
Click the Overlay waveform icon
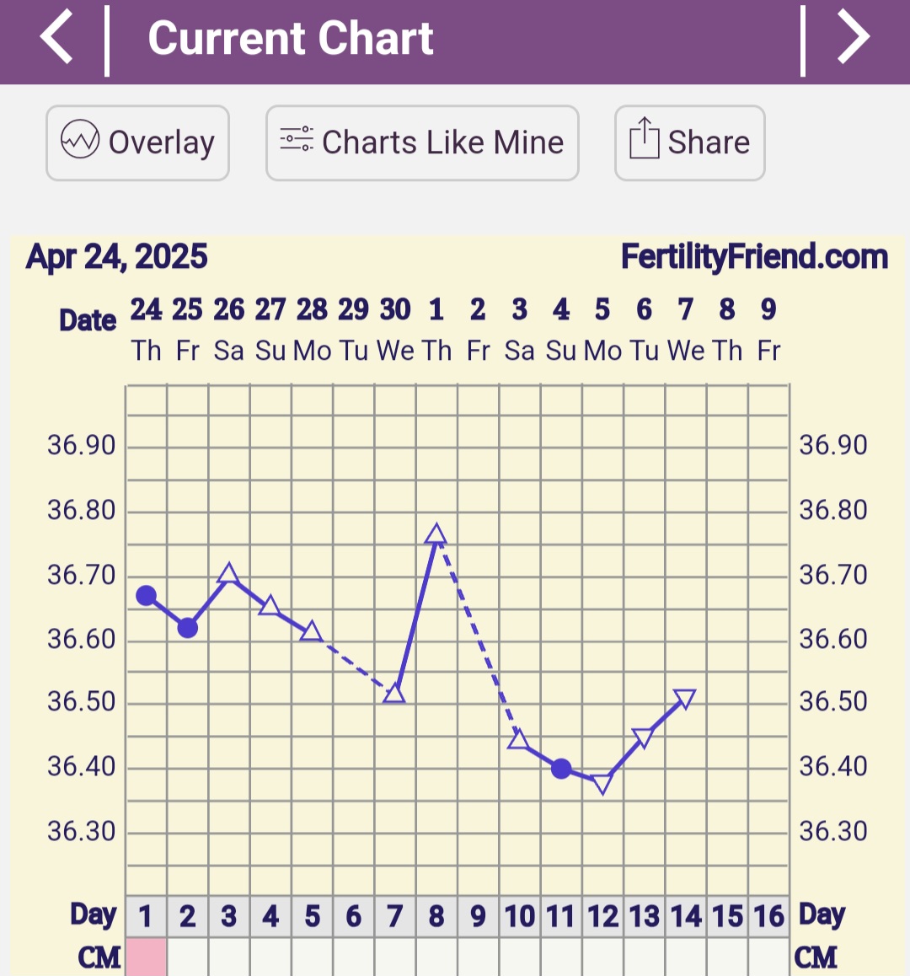[x=80, y=142]
